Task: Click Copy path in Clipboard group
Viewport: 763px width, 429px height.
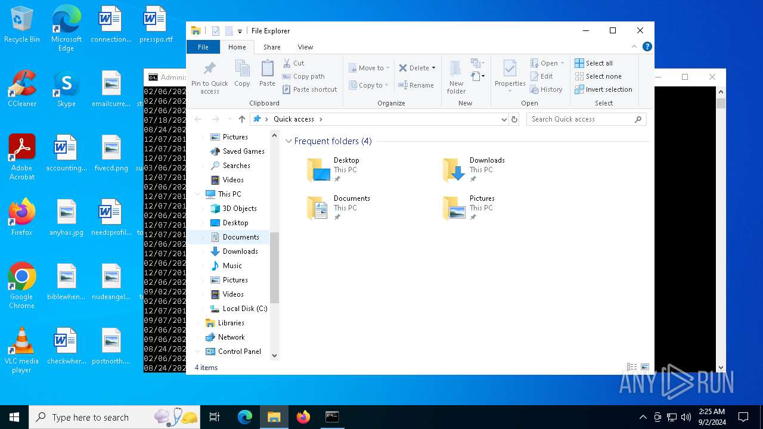Action: coord(303,76)
